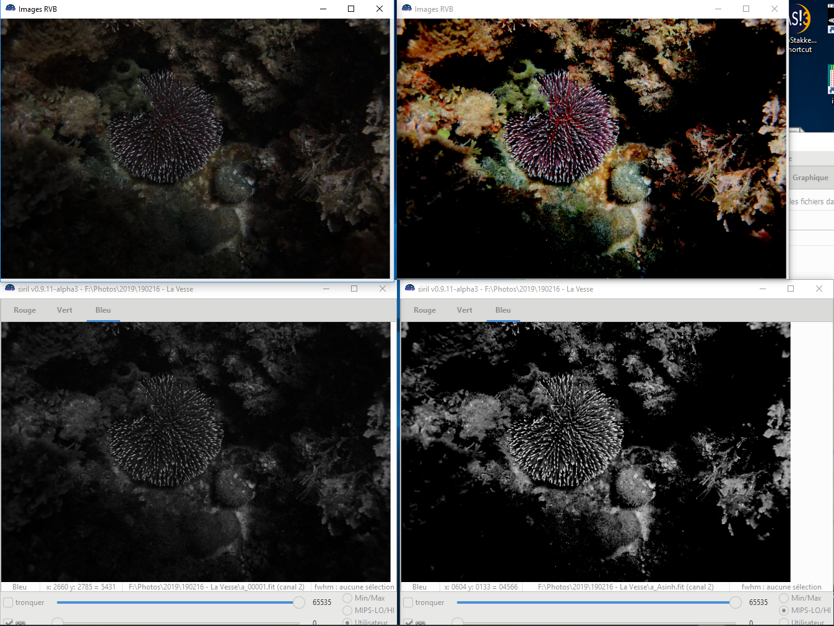Click 'fwhm : aucune sélection' in the a_00001.fit window

pyautogui.click(x=354, y=587)
